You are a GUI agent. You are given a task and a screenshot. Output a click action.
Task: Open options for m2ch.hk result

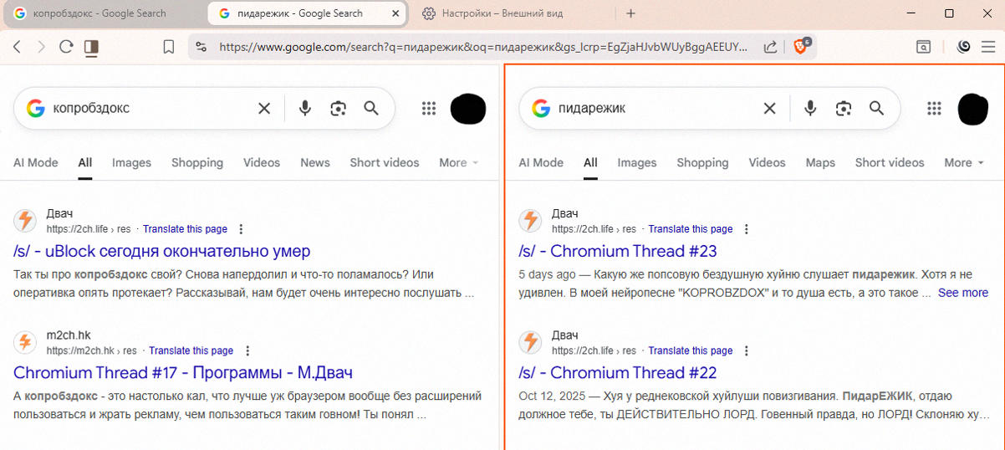pyautogui.click(x=247, y=351)
